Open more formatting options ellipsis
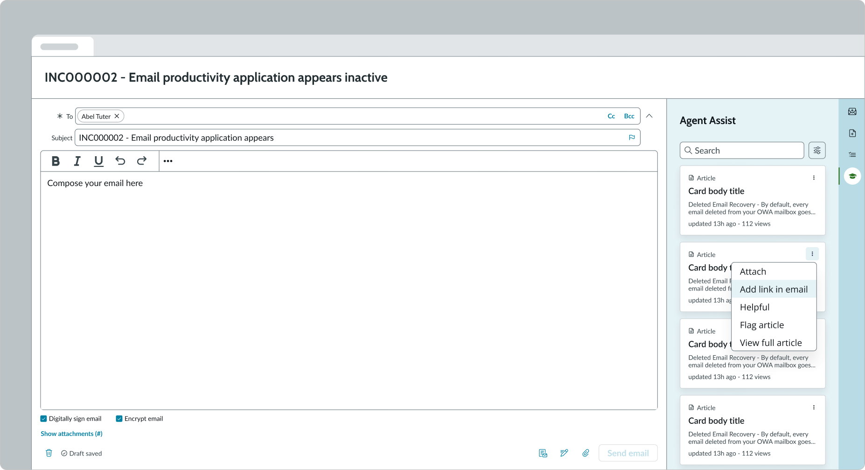 point(168,161)
